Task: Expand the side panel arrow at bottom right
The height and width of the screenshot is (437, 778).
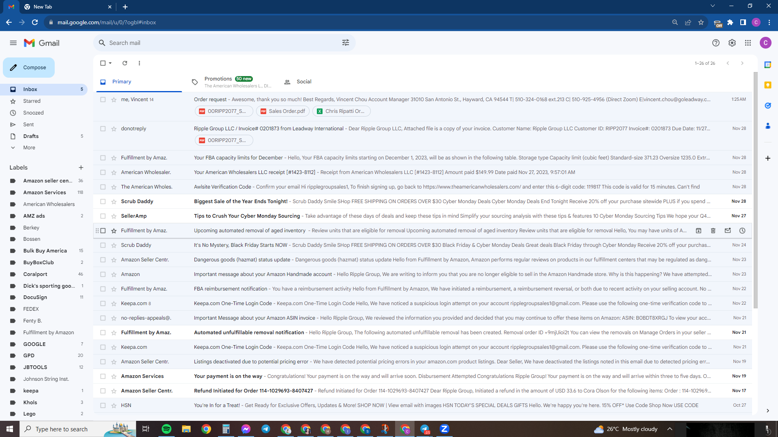Action: coord(767,411)
